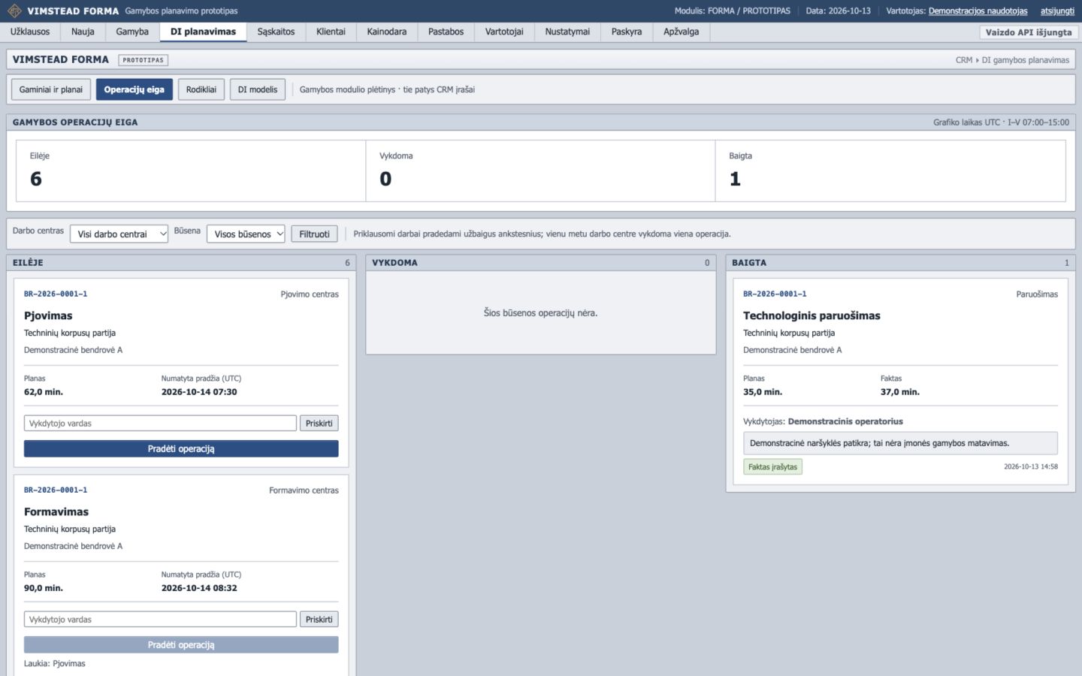Click order BR-2026-0001-1 in Formavimas card

pyautogui.click(x=56, y=490)
